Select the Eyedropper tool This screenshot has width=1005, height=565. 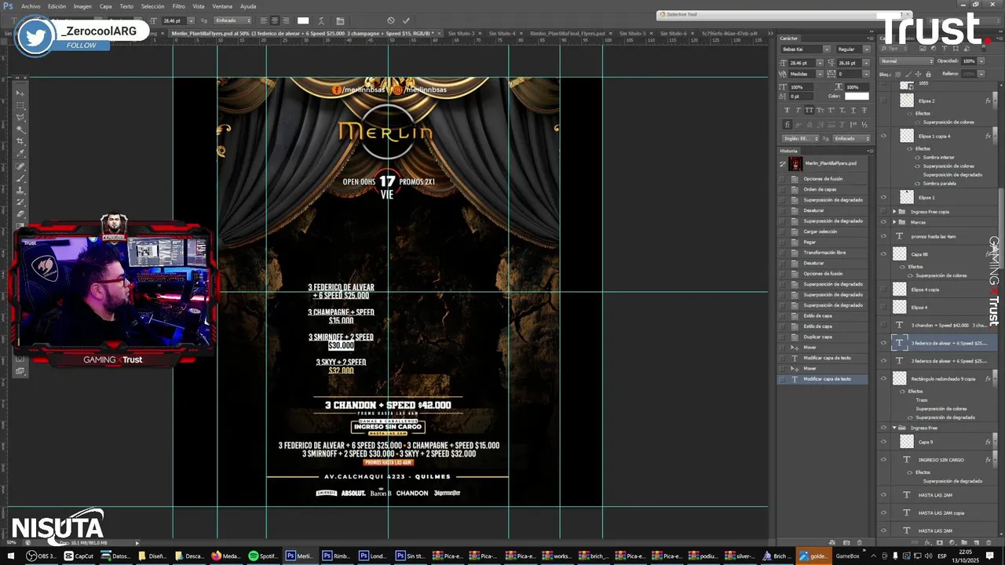coord(20,153)
